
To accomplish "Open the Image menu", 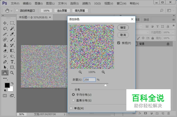I will pyautogui.click(x=39, y=4).
